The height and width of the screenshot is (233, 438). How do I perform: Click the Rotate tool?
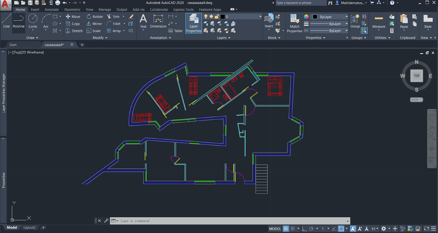(x=95, y=17)
